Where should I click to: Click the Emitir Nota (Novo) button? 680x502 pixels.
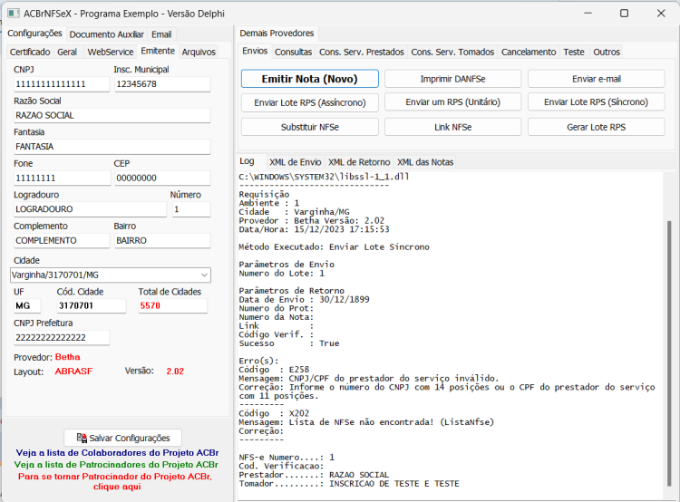pyautogui.click(x=310, y=79)
